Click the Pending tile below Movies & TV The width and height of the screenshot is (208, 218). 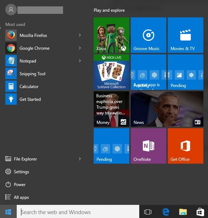186,72
